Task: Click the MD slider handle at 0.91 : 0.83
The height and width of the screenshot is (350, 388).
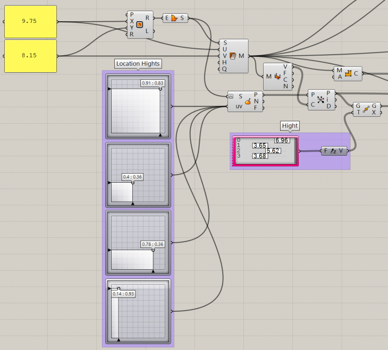Action: coord(160,89)
